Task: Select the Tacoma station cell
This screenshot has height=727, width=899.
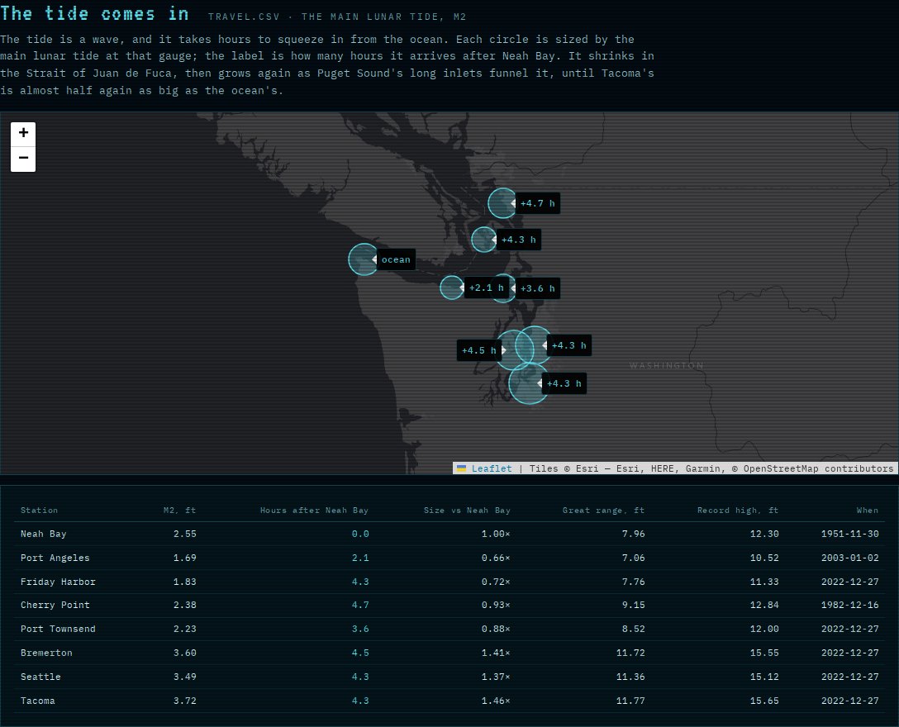Action: click(38, 701)
